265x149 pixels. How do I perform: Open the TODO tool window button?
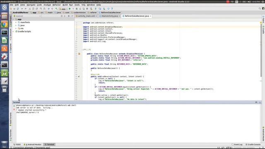(17, 144)
